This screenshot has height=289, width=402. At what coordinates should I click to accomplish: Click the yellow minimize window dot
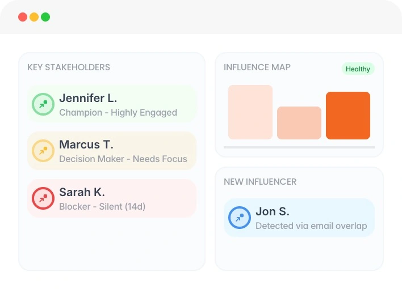(x=34, y=17)
